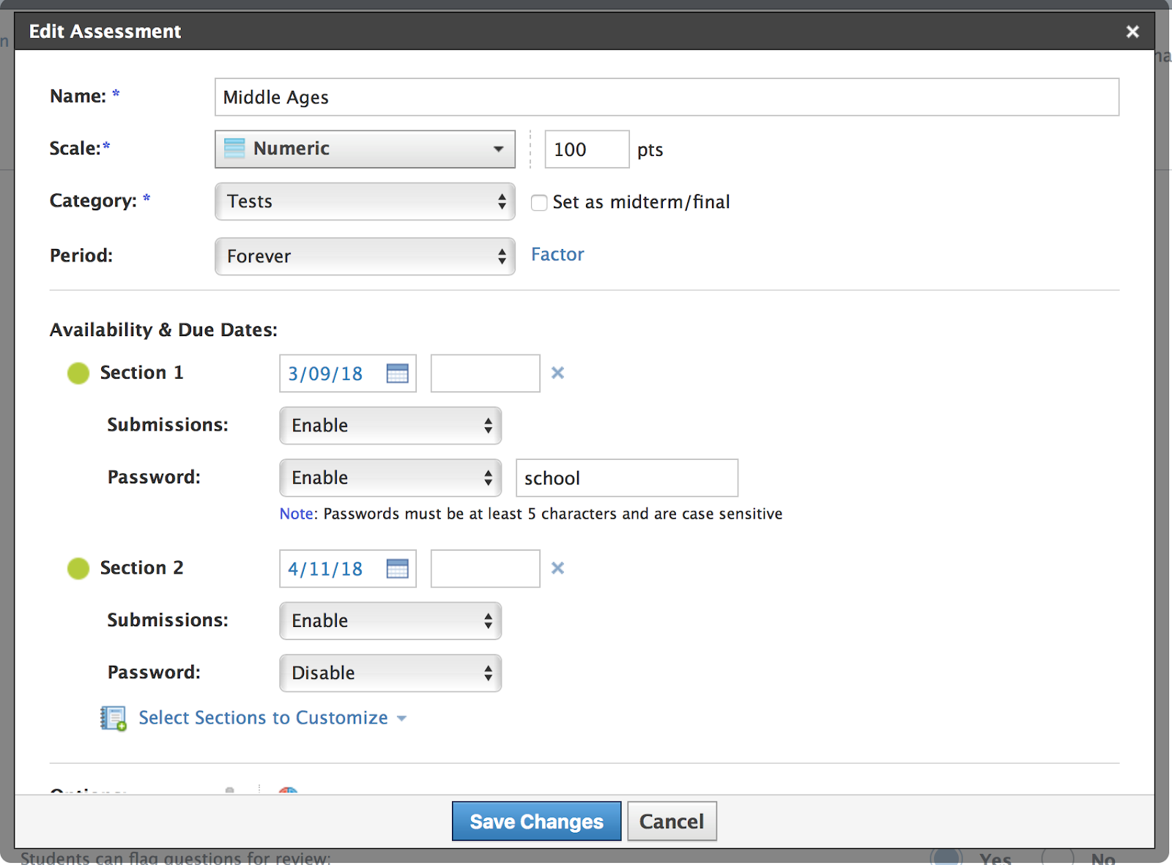Viewport: 1172px width, 865px height.
Task: Click the Factor link
Action: pos(557,254)
